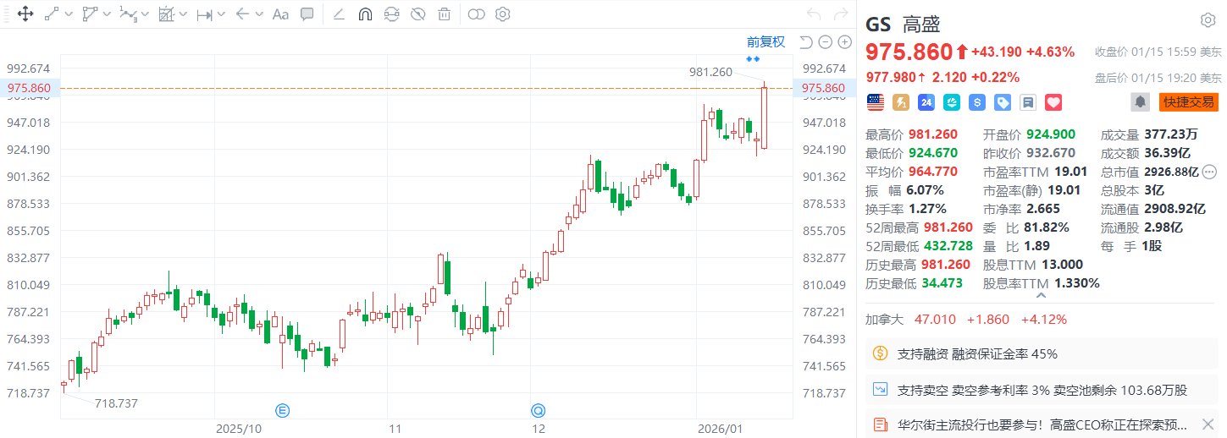Image resolution: width=1227 pixels, height=438 pixels.
Task: Choose the text annotation Aa tool
Action: pyautogui.click(x=280, y=14)
